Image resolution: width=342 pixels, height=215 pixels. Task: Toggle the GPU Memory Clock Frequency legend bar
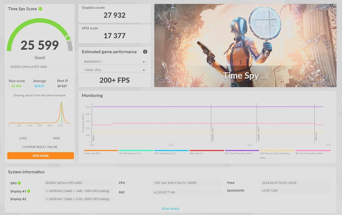pos(277,150)
